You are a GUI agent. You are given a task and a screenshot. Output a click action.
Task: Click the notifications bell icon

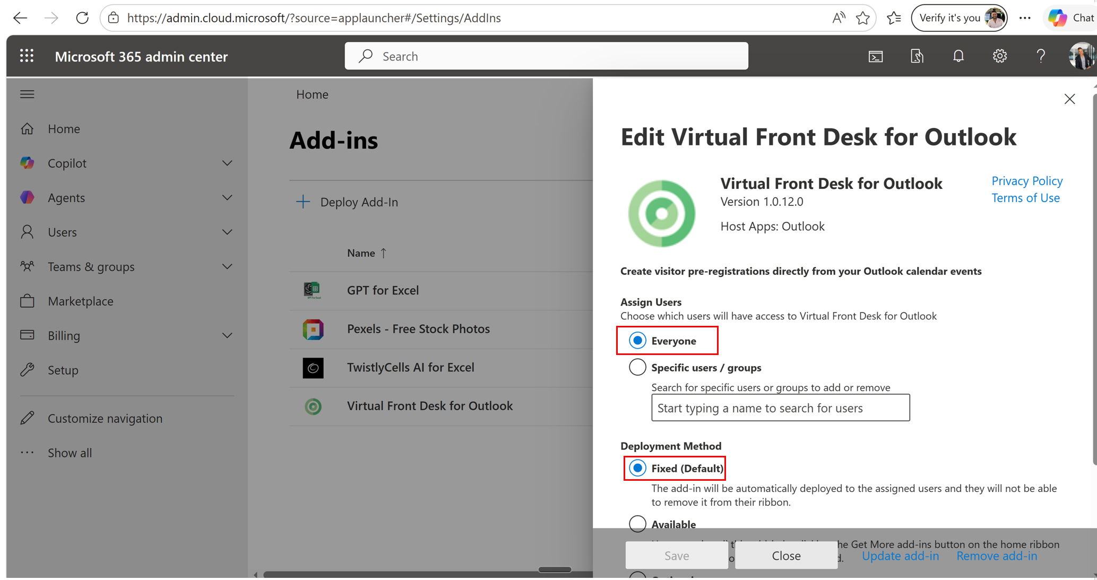[x=958, y=56]
